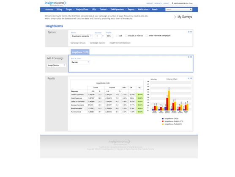Open the Billing menu
Screen dimensions: 235x177
pyautogui.click(x=60, y=9)
